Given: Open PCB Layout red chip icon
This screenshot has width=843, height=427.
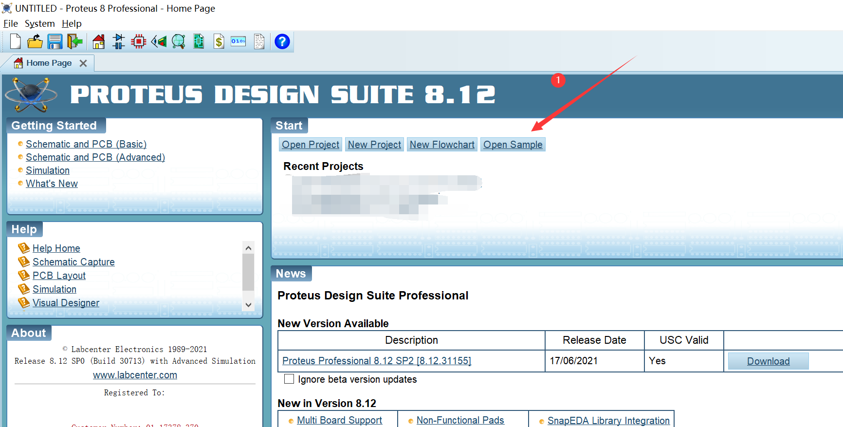Looking at the screenshot, I should click(139, 41).
